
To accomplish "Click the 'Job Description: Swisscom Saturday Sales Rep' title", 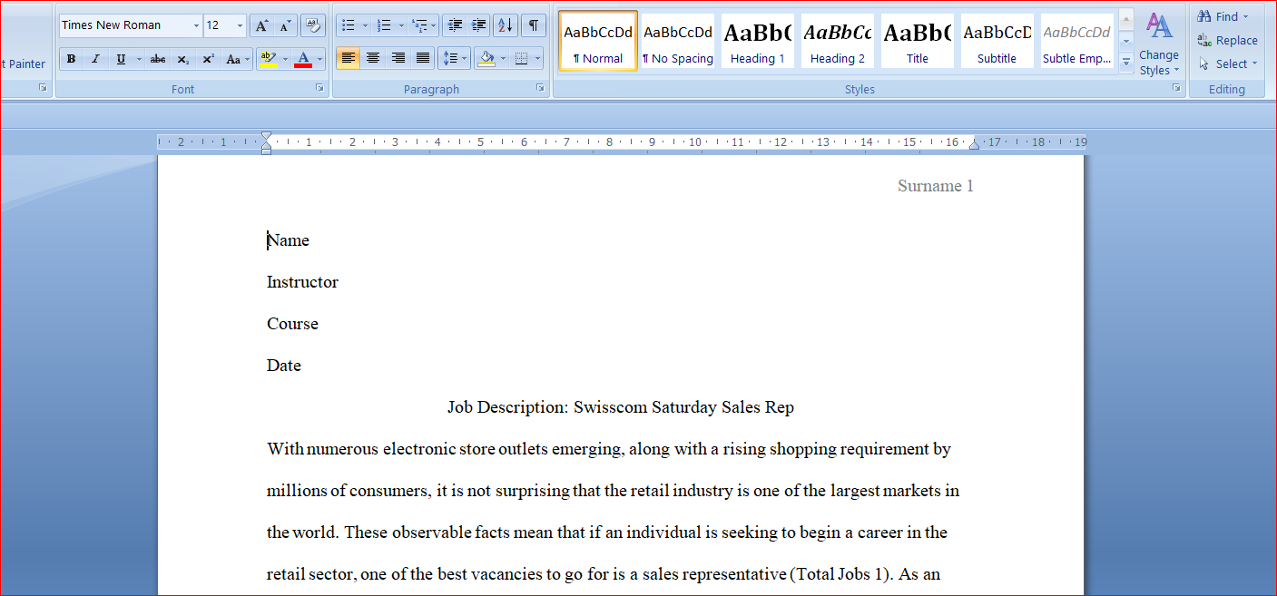I will (621, 407).
